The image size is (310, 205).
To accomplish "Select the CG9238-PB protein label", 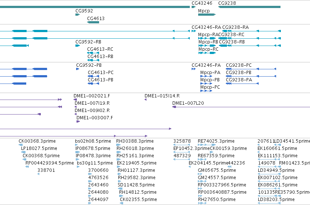I will click(x=239, y=73).
